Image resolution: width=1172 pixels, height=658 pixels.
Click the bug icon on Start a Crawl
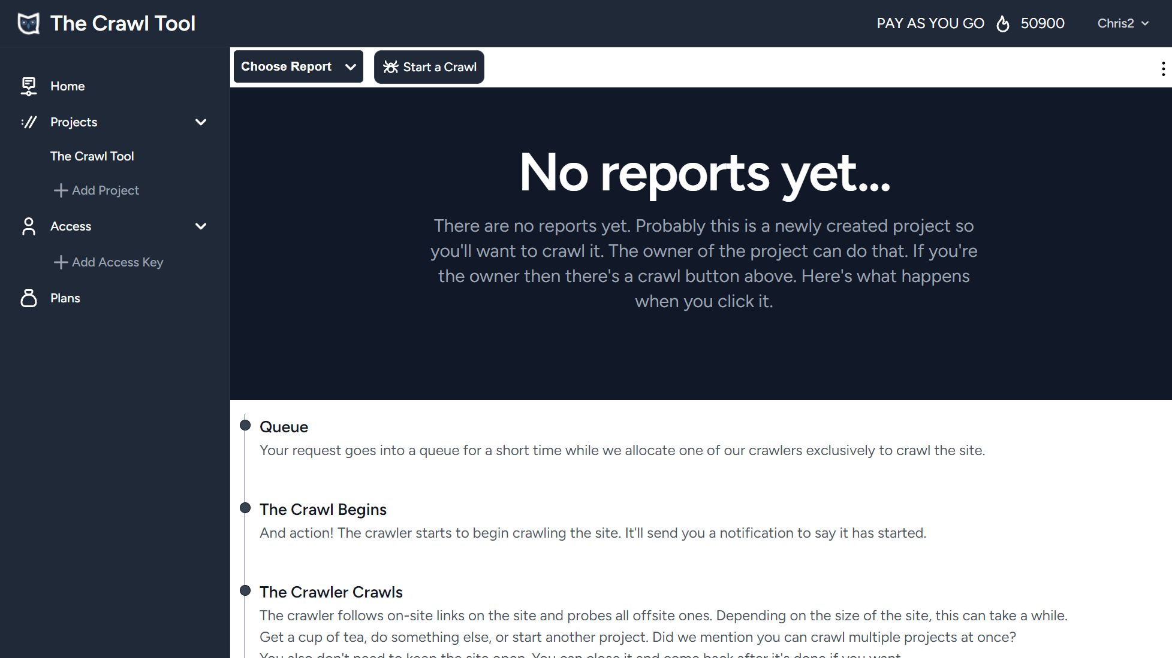pyautogui.click(x=390, y=67)
